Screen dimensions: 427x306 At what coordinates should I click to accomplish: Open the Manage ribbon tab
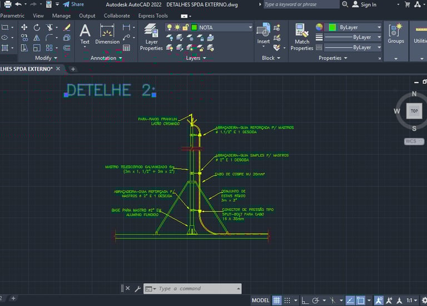[61, 16]
